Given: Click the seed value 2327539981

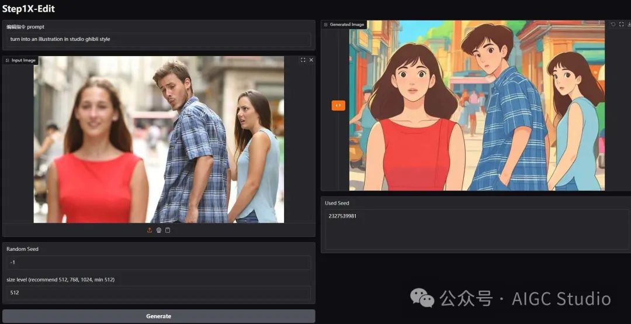Looking at the screenshot, I should click(342, 216).
